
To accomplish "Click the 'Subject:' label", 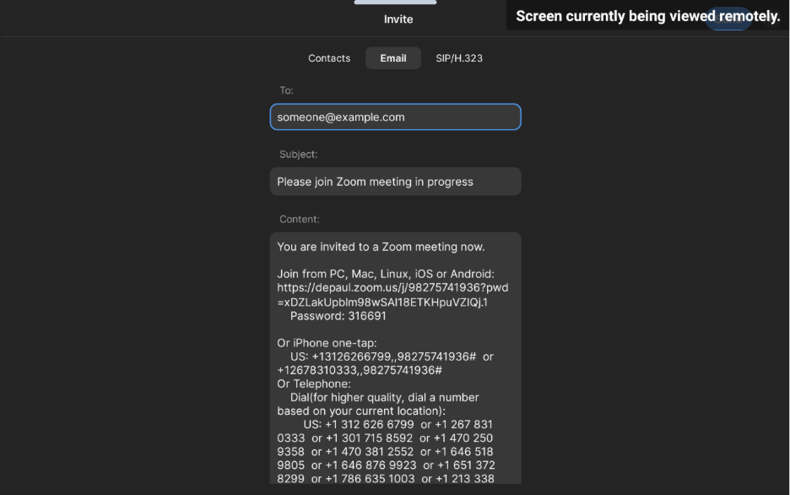I will (x=298, y=155).
